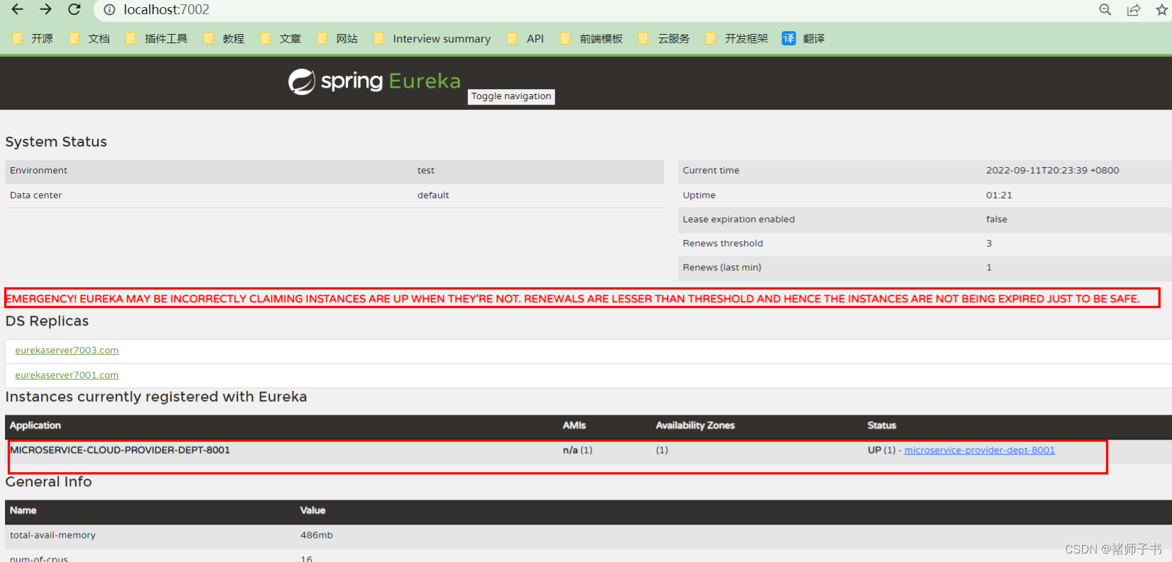1172x562 pixels.
Task: Select the total-avail-memory row name
Action: [x=52, y=535]
